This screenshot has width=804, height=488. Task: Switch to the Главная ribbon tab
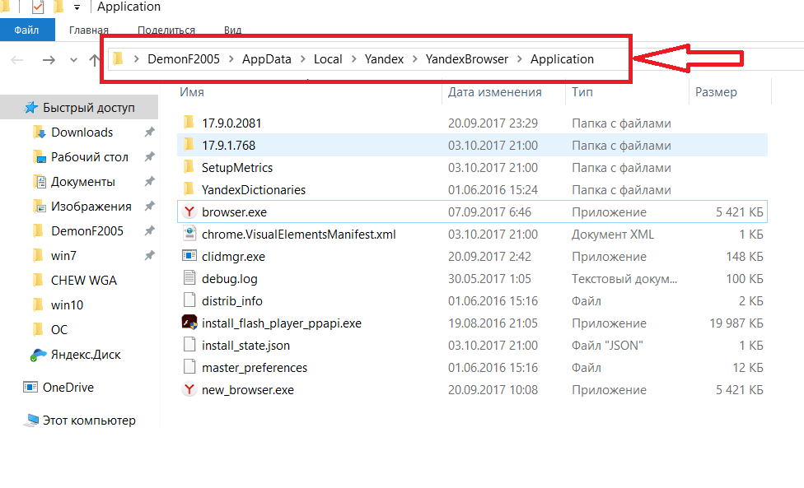89,30
